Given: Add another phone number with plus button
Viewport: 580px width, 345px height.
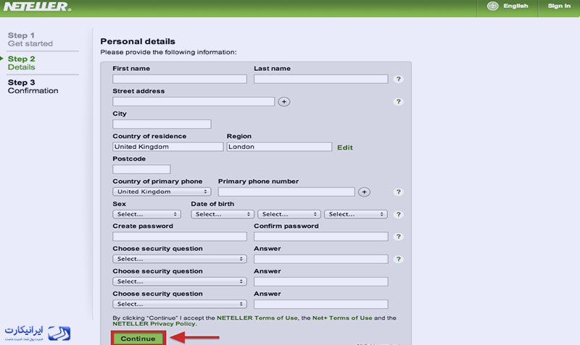Looking at the screenshot, I should 364,192.
